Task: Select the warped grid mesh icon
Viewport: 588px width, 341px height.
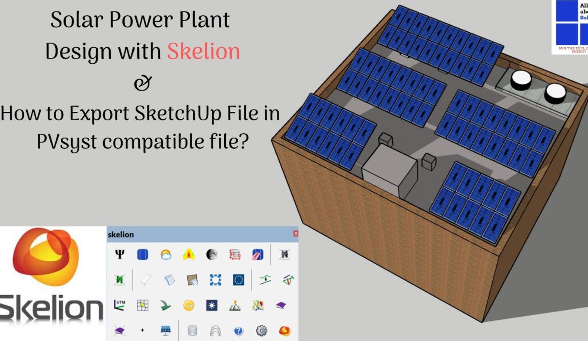Action: (x=143, y=305)
